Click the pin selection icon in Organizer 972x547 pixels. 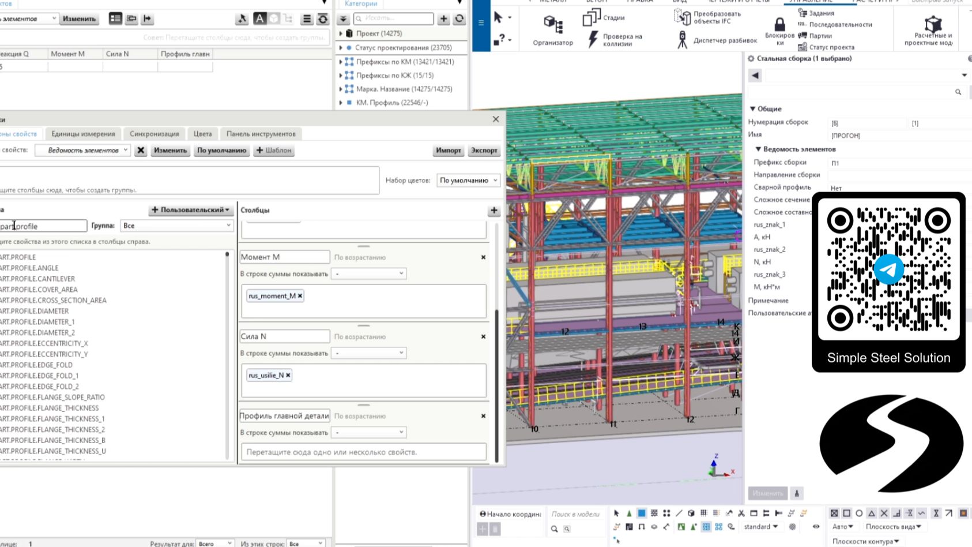pyautogui.click(x=242, y=19)
